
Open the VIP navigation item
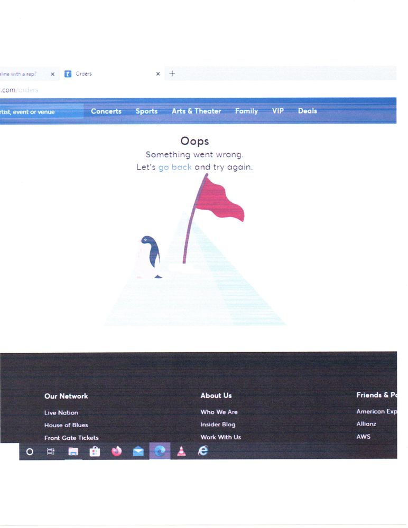pyautogui.click(x=277, y=111)
